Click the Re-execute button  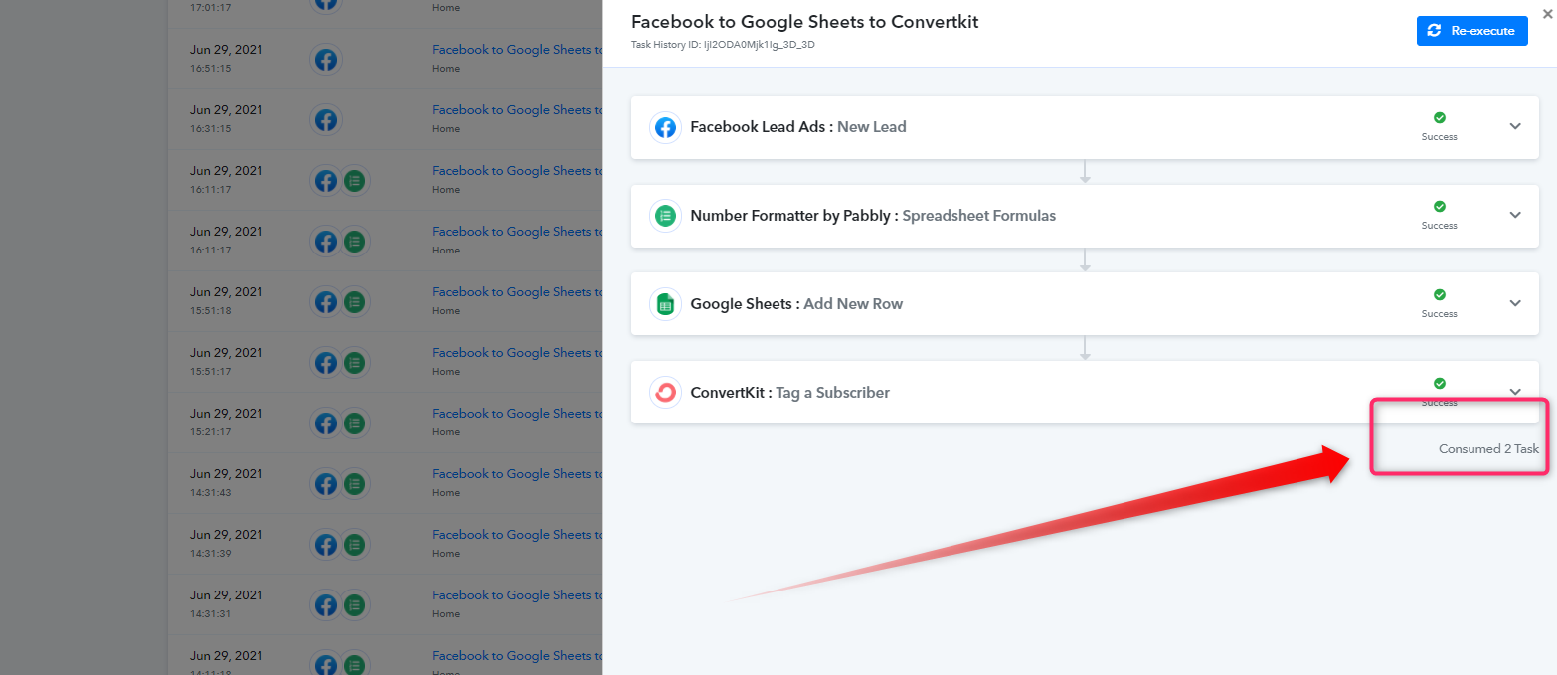pos(1471,31)
